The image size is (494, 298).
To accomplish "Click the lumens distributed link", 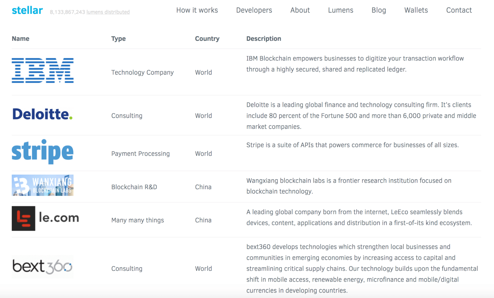I will pos(108,12).
